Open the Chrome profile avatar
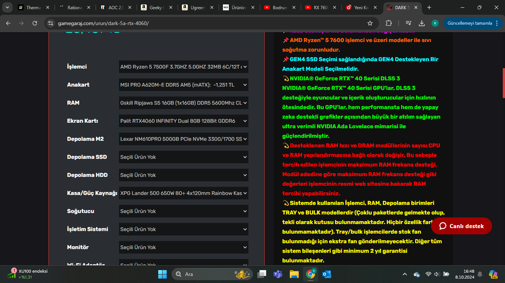This screenshot has height=283, width=505. (435, 23)
